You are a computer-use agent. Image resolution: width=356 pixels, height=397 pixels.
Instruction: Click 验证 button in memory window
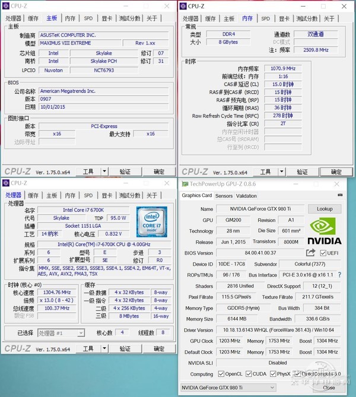pyautogui.click(x=302, y=172)
